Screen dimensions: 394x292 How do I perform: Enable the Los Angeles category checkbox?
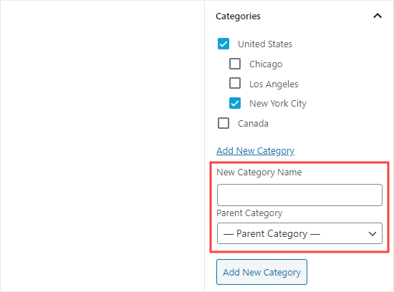coord(235,83)
